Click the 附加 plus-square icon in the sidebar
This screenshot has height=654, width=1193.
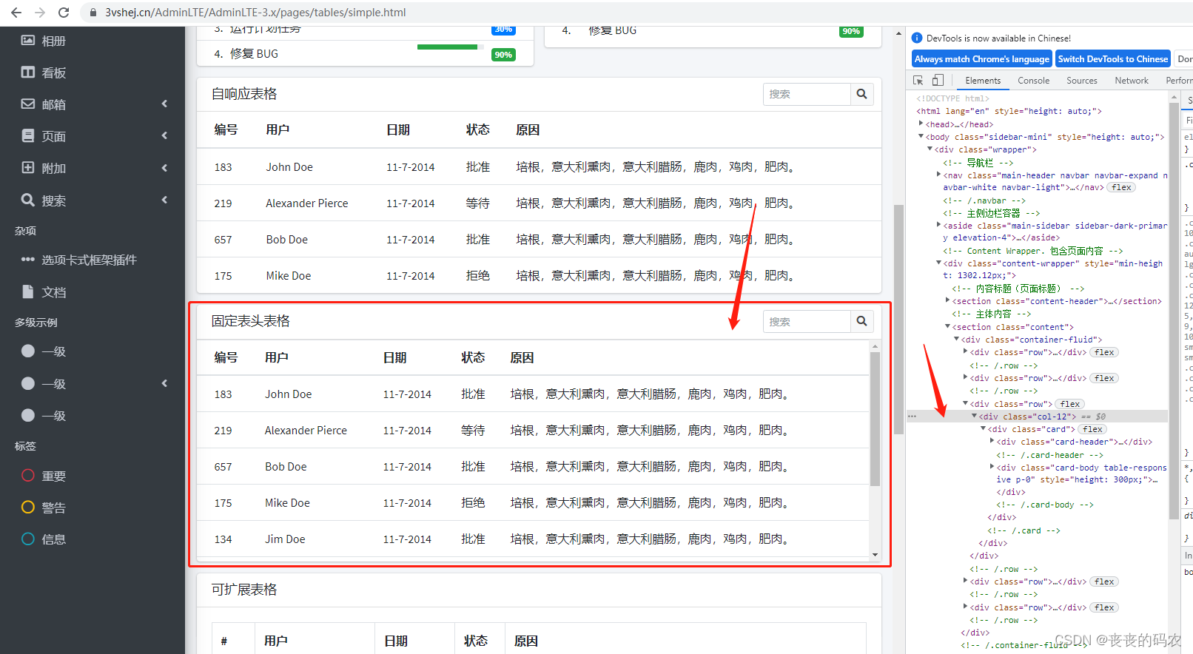[x=28, y=168]
